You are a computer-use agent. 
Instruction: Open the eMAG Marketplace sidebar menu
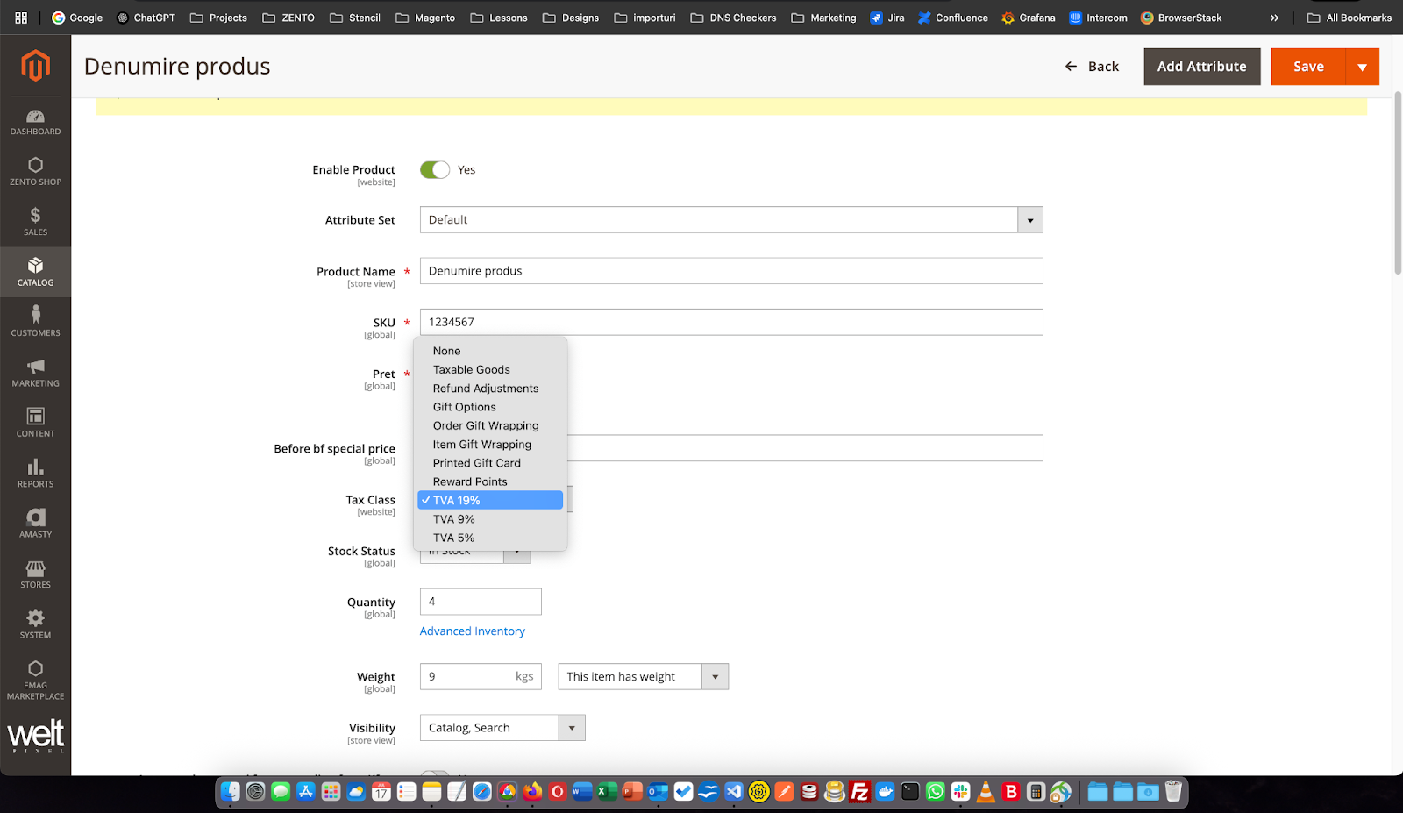pyautogui.click(x=35, y=681)
